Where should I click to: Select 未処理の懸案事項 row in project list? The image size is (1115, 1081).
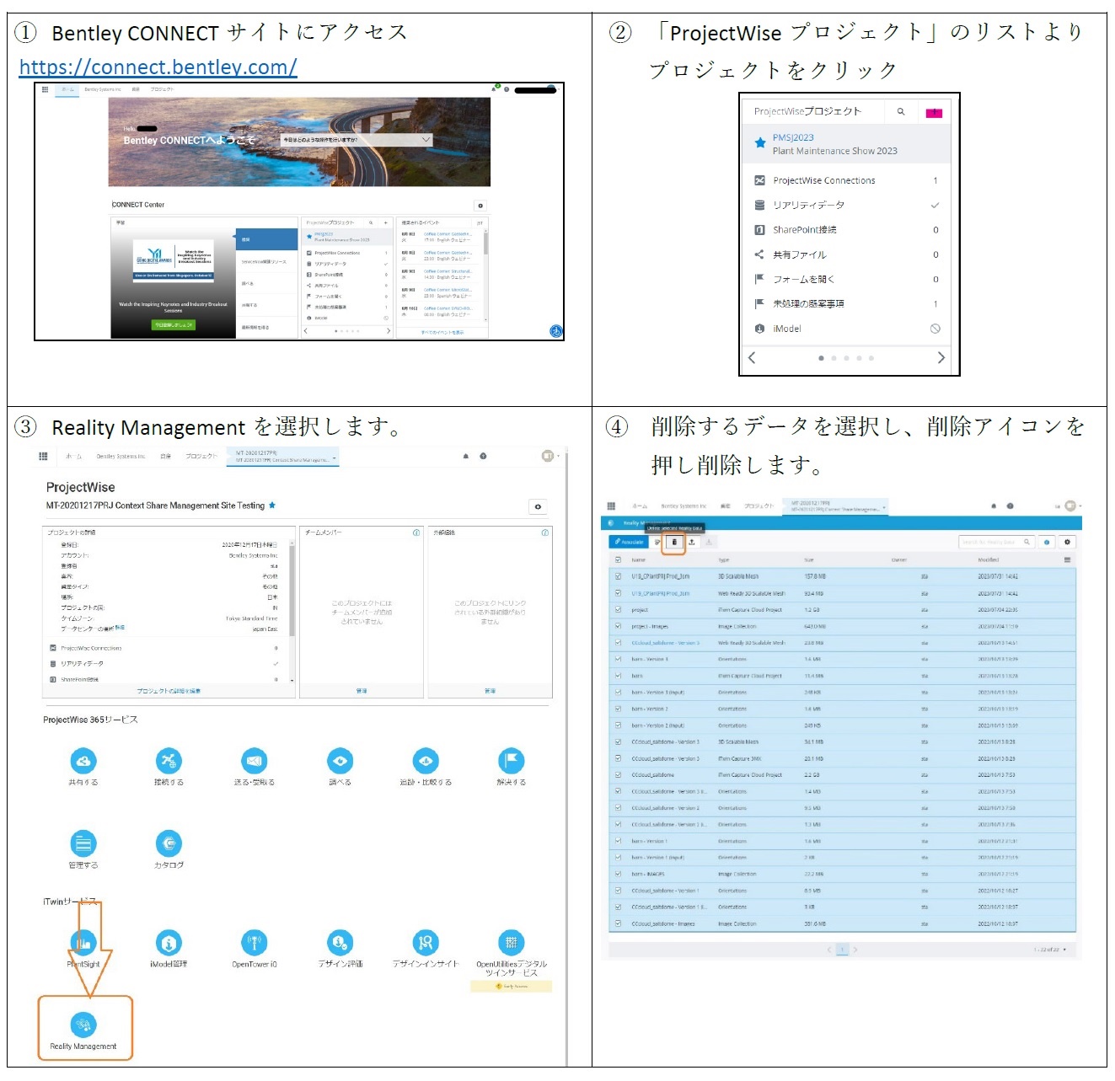pyautogui.click(x=846, y=303)
